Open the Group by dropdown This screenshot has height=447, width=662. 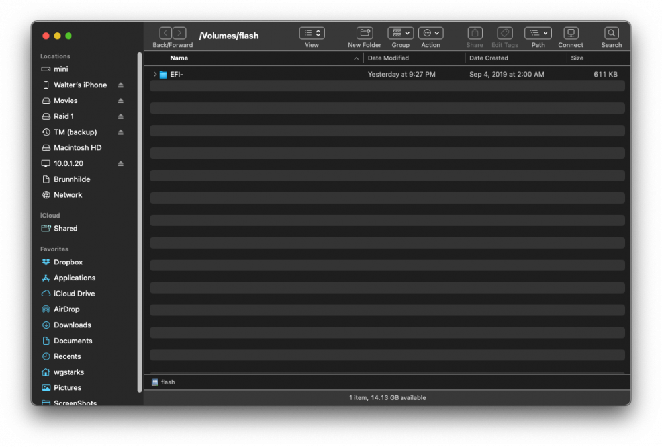pyautogui.click(x=401, y=33)
